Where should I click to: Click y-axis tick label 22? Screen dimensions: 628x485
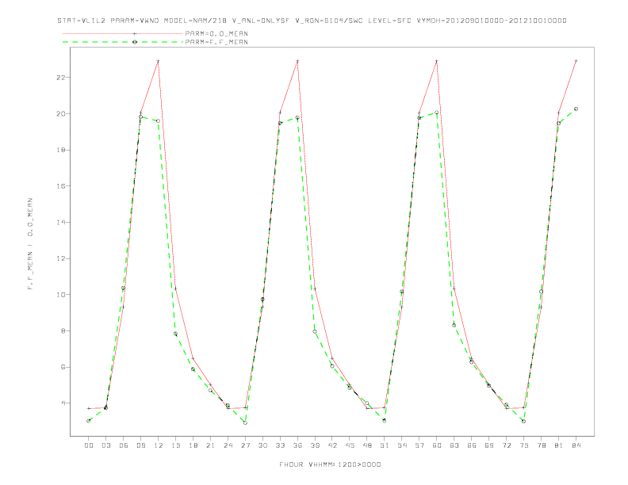click(61, 77)
